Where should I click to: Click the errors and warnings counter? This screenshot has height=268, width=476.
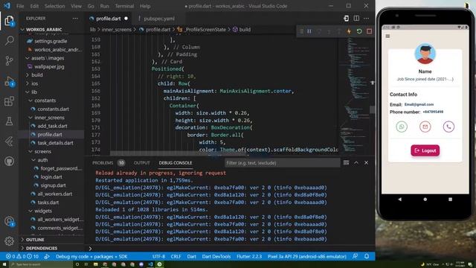[x=22, y=256]
